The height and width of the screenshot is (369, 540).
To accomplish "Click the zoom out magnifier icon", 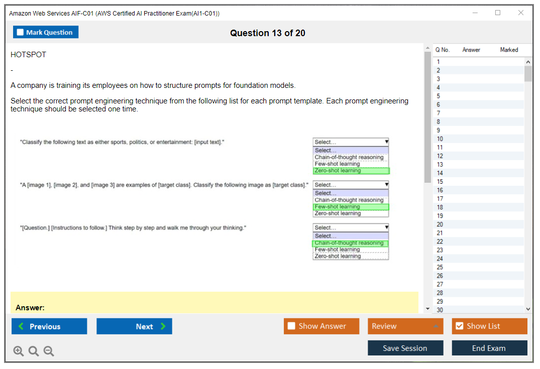I will pos(49,351).
